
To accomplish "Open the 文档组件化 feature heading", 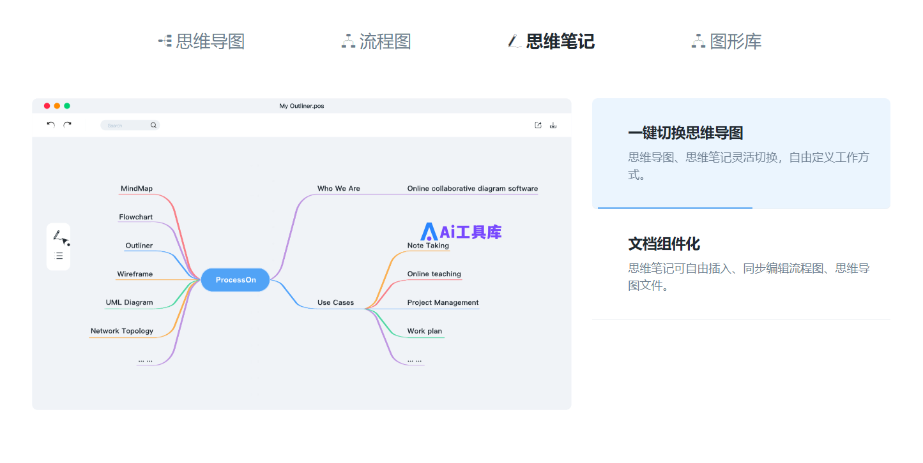I will [664, 244].
